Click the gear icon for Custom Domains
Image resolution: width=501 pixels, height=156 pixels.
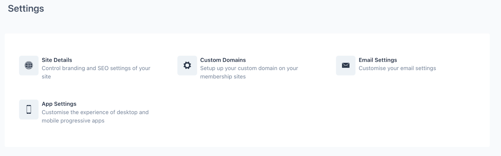pyautogui.click(x=187, y=65)
